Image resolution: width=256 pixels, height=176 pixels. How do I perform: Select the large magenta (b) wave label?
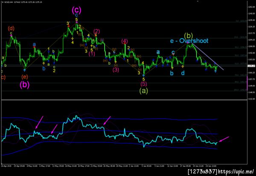[x=25, y=85]
